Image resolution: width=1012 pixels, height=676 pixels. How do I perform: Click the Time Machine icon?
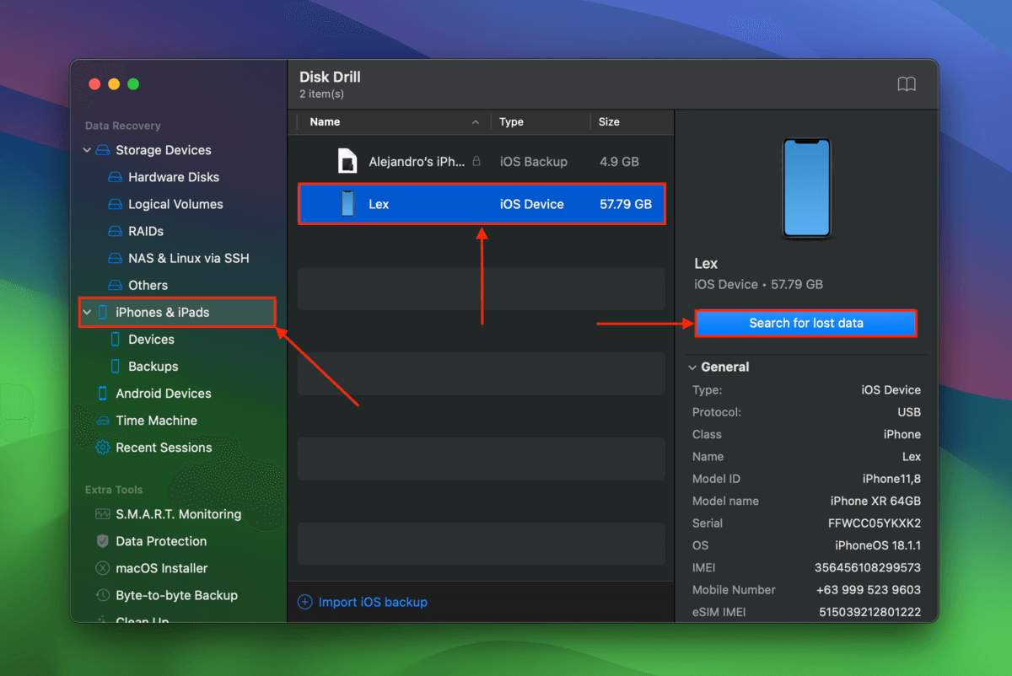(x=103, y=421)
